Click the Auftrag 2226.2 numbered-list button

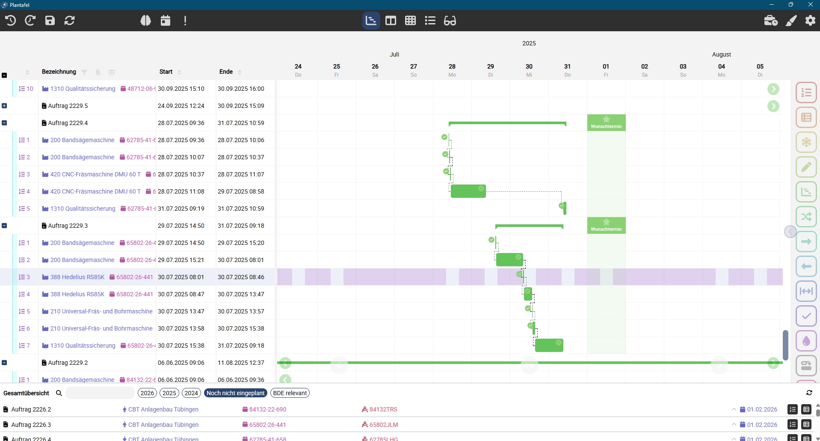click(x=793, y=409)
